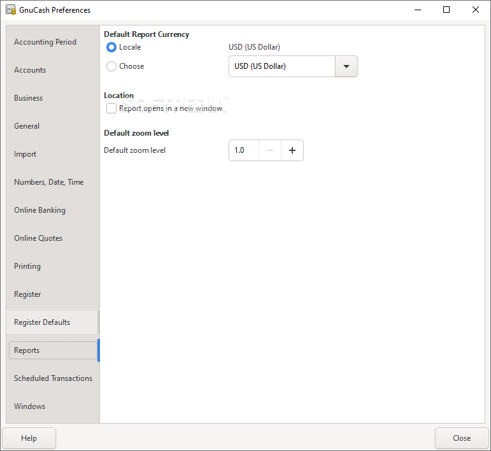
Task: Open the Register preferences tab
Action: 52,294
